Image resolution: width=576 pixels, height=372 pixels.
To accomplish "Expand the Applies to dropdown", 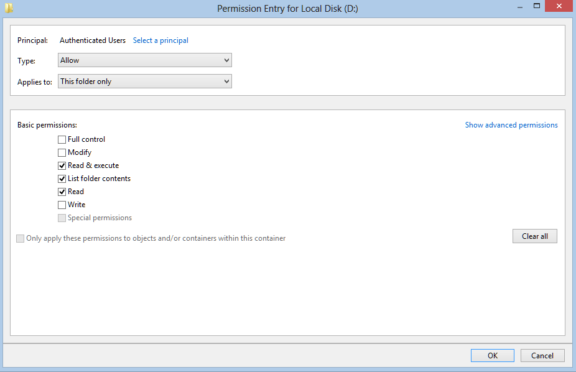I will pyautogui.click(x=145, y=81).
